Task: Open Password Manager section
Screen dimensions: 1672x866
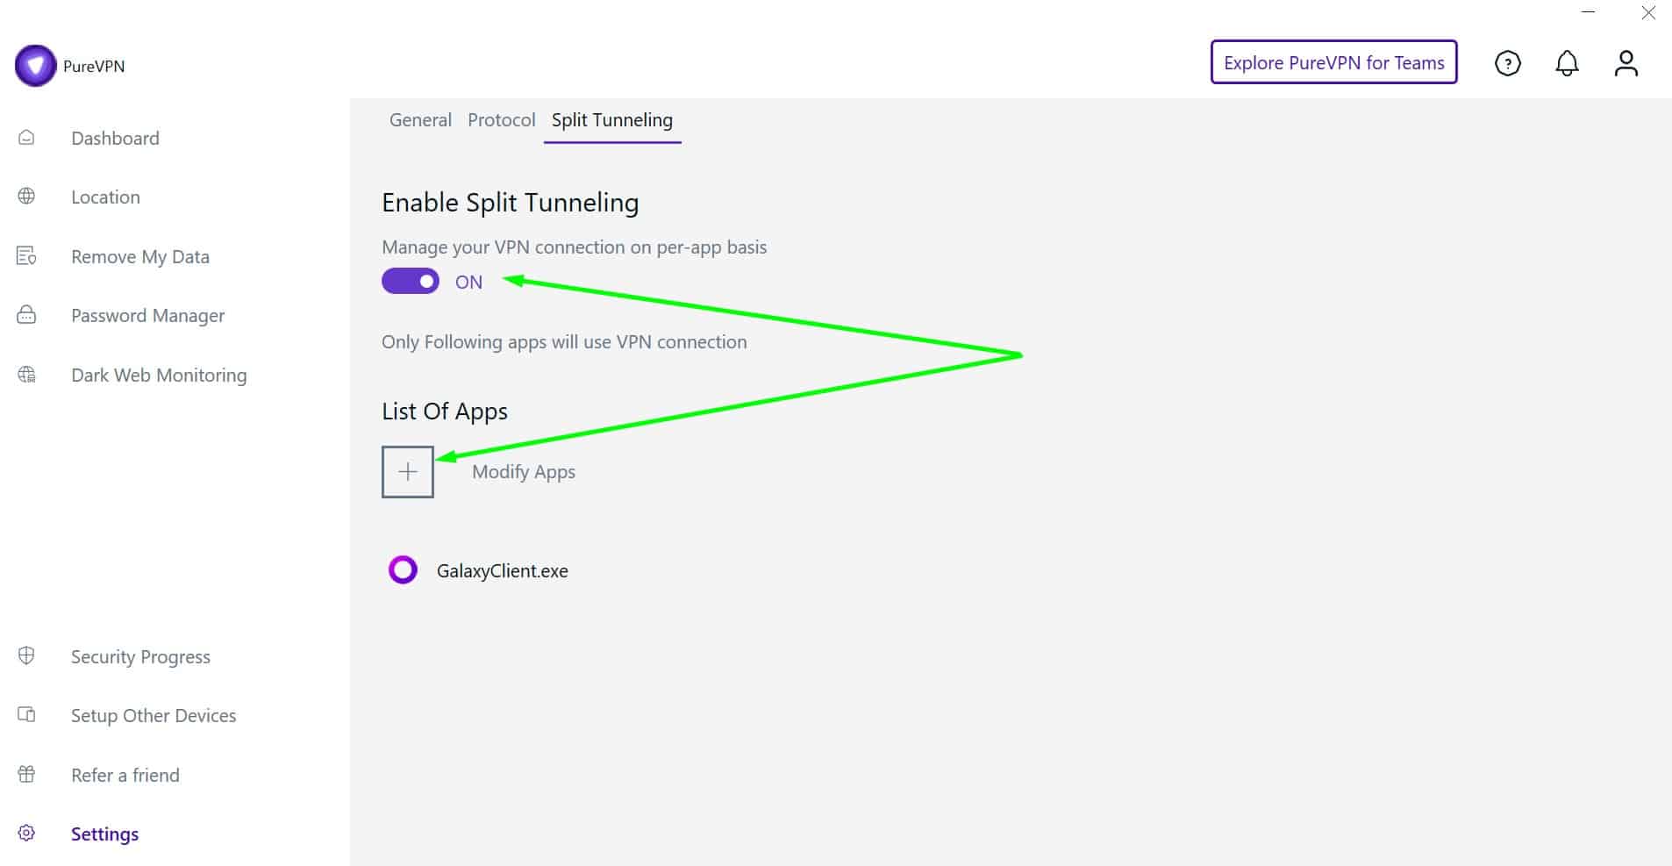Action: tap(147, 315)
